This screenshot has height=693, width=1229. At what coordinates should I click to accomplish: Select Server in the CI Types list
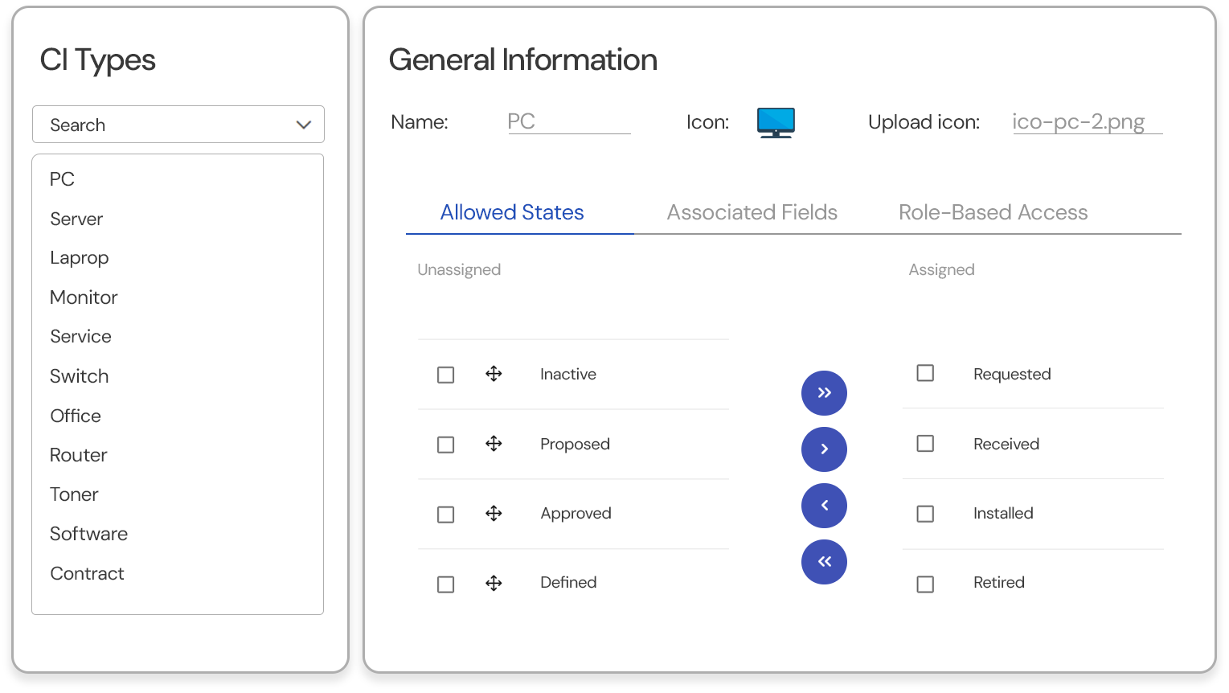click(x=76, y=219)
